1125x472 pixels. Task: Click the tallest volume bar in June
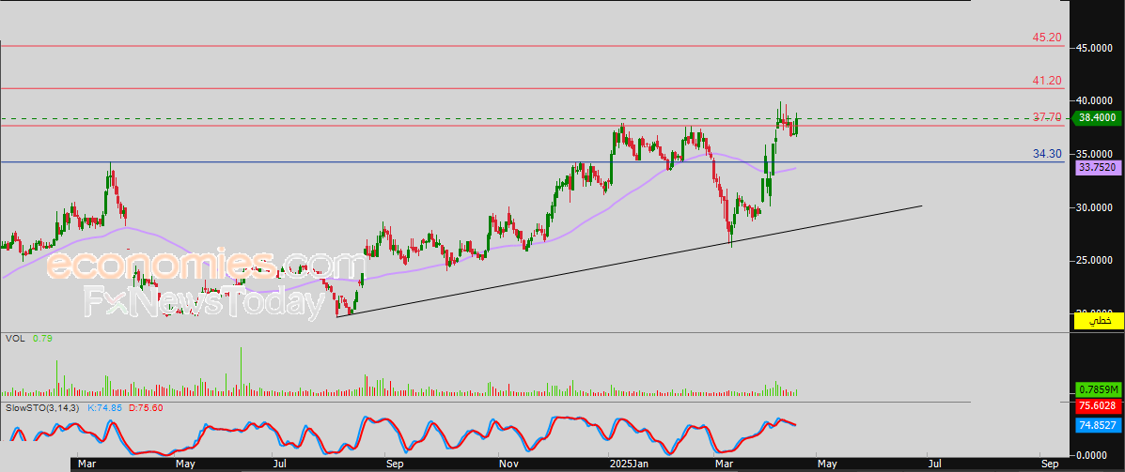point(241,372)
